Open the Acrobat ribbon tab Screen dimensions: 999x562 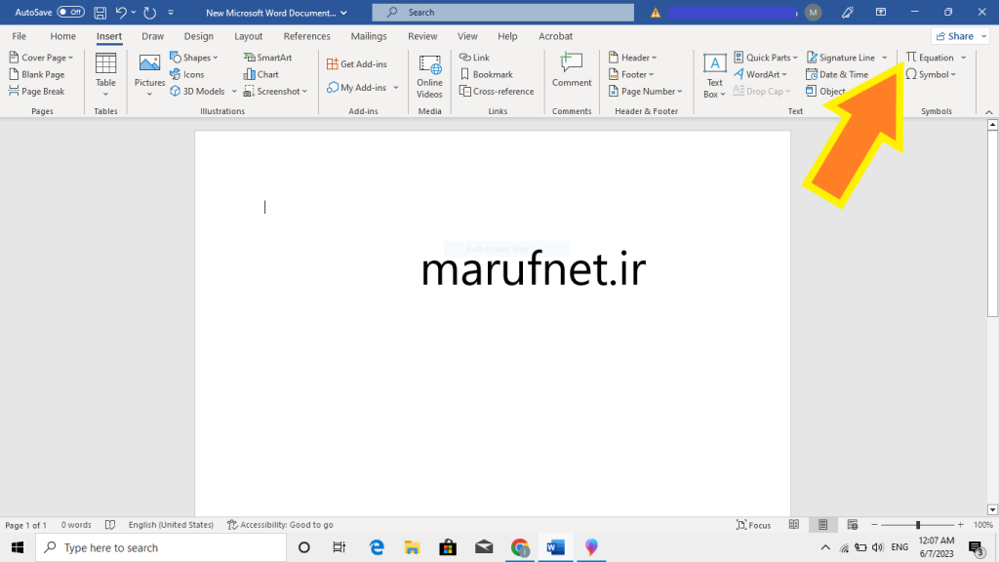click(x=555, y=36)
